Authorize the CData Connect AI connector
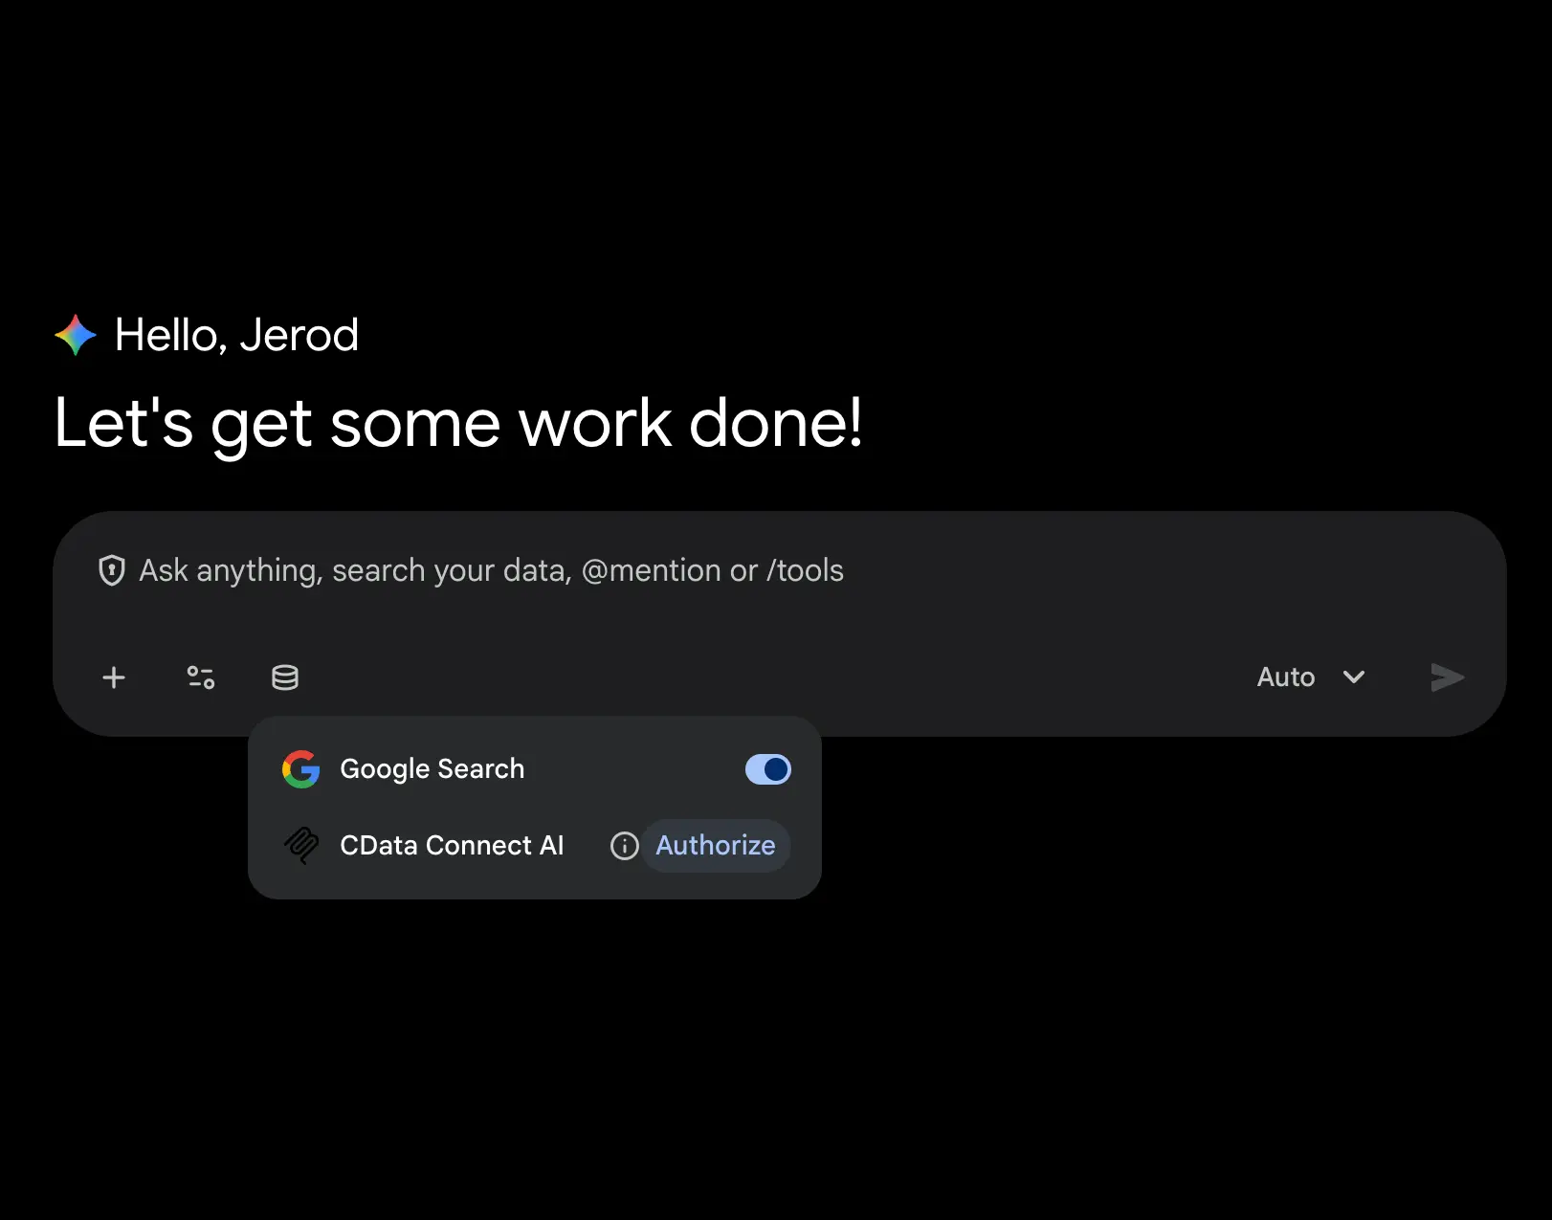The height and width of the screenshot is (1220, 1552). point(716,846)
